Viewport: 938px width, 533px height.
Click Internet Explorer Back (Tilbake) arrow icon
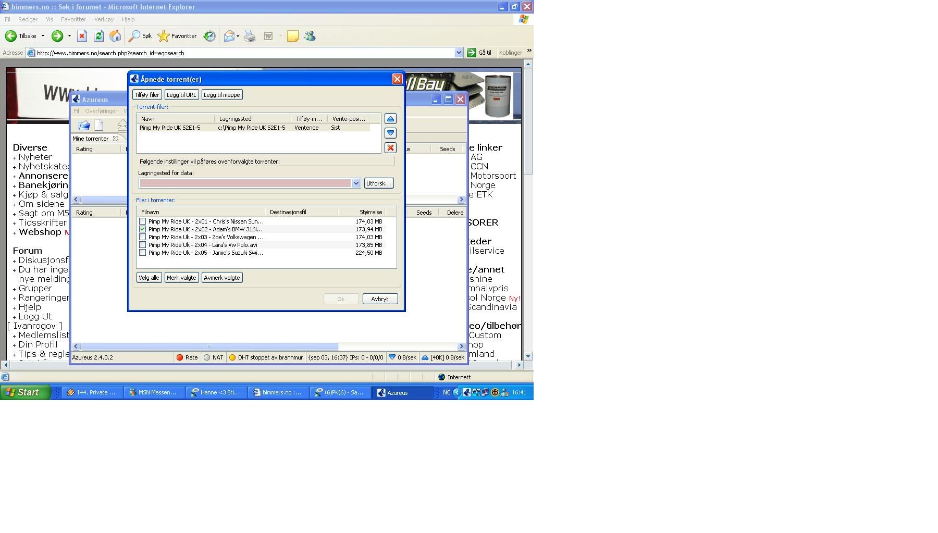click(x=10, y=36)
